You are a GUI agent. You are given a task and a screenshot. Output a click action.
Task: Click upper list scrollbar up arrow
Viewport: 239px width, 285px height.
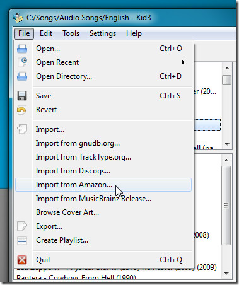coord(227,68)
